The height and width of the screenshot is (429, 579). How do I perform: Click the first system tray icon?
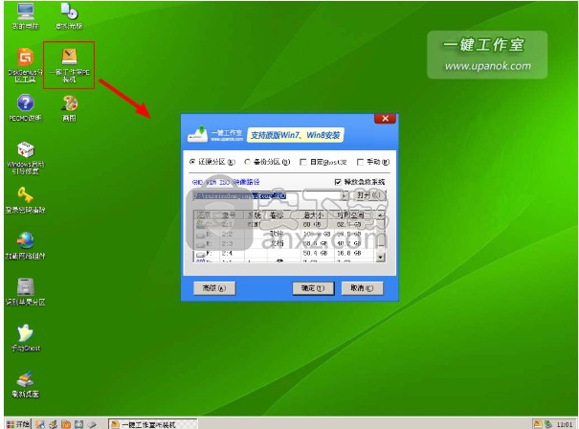coord(538,424)
